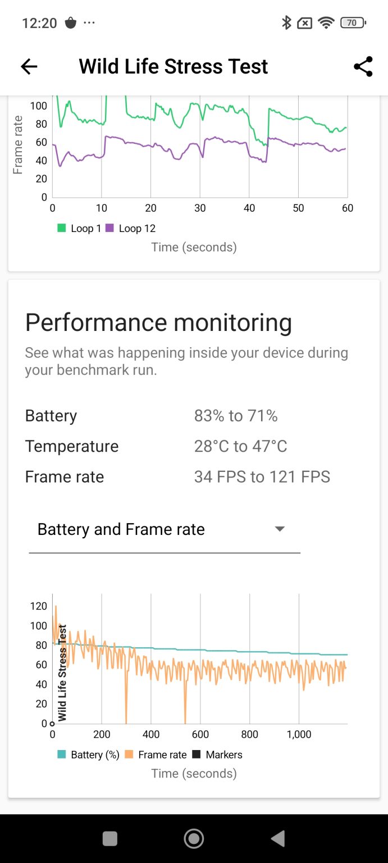The image size is (388, 863).
Task: Tap the Bluetooth status icon
Action: click(x=286, y=23)
